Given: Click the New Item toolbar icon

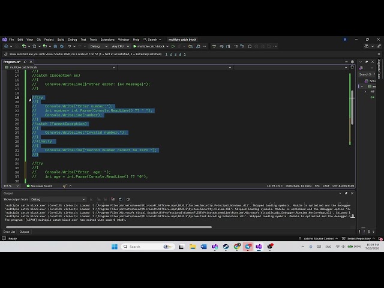Looking at the screenshot, I should [x=24, y=46].
